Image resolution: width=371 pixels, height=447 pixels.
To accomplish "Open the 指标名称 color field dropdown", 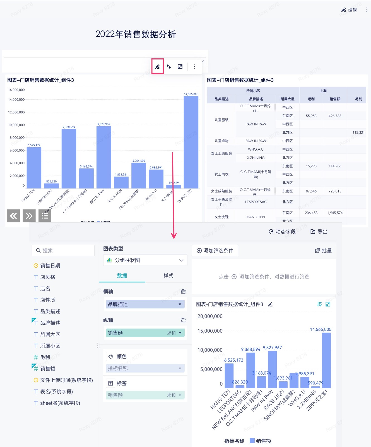I will (x=145, y=368).
